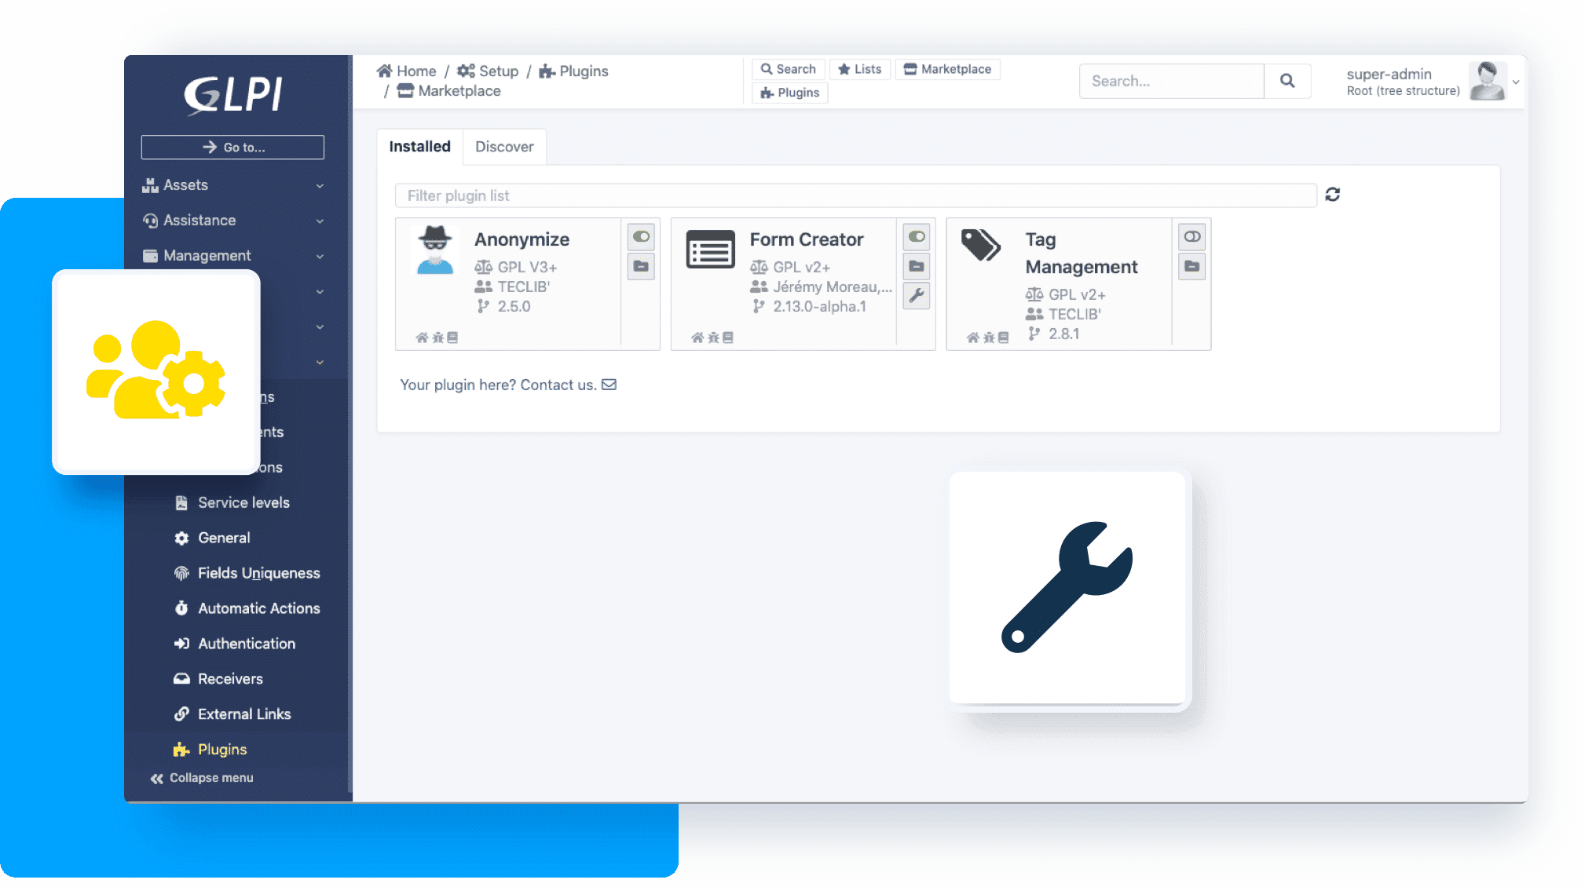Screen dimensions: 1585x887
Task: Collapse the sidebar menu
Action: pyautogui.click(x=202, y=778)
